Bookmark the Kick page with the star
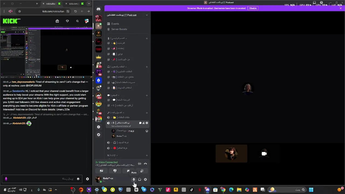 (19, 11)
